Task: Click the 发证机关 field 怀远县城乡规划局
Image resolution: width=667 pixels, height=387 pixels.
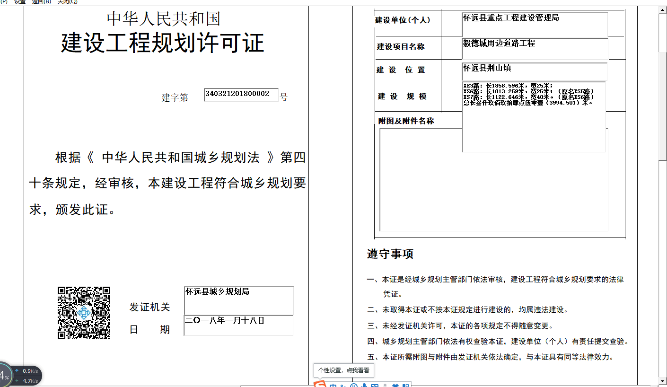Action: (x=239, y=300)
